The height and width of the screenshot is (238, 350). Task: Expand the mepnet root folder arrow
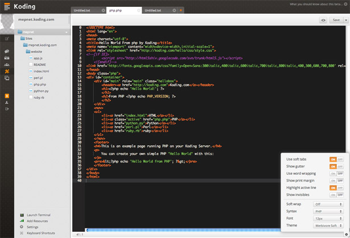pyautogui.click(x=66, y=32)
